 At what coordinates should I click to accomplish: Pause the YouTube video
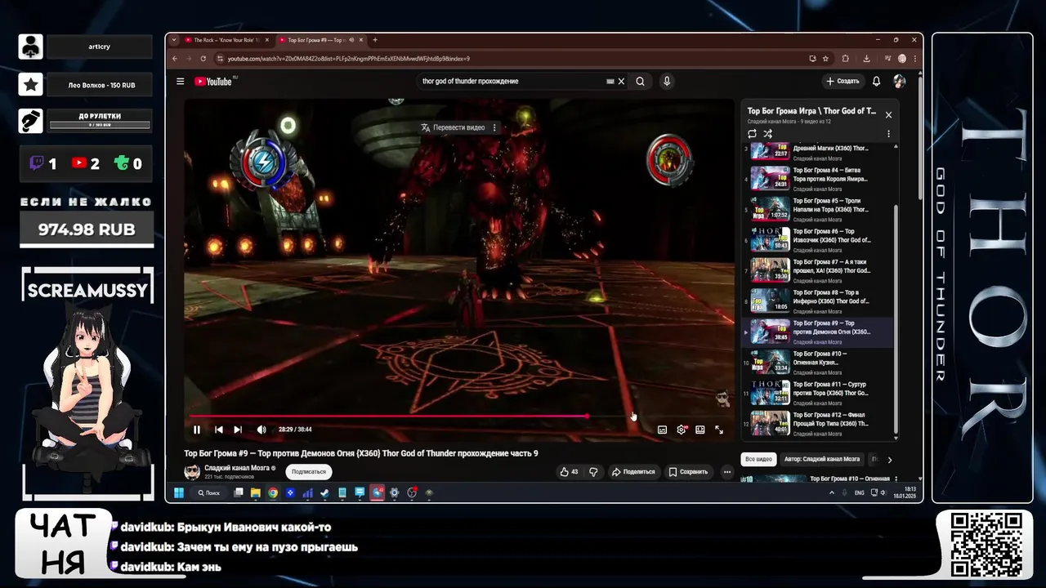197,430
